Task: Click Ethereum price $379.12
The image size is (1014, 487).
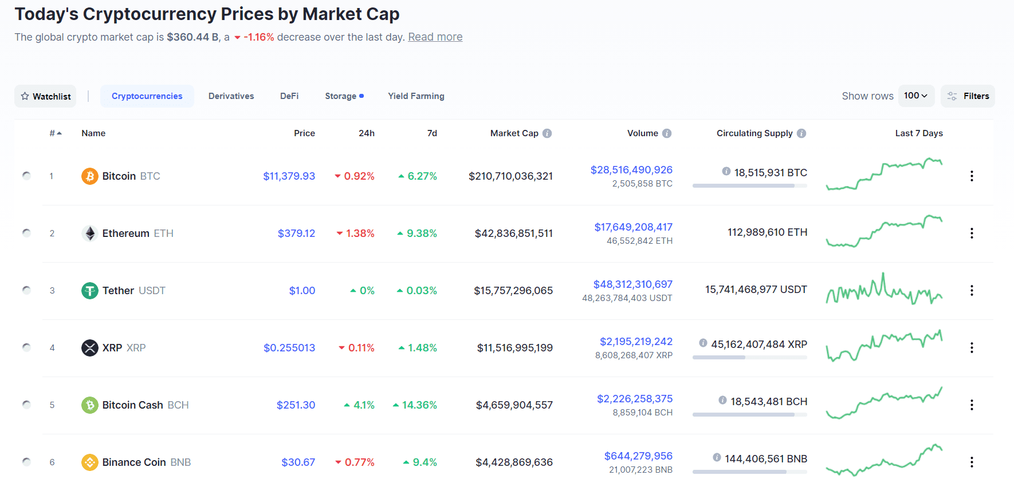Action: pos(297,233)
